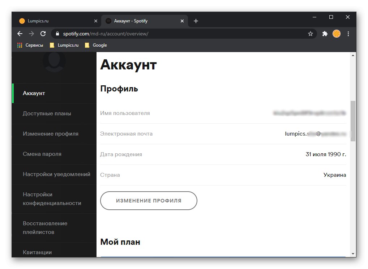The height and width of the screenshot is (269, 368).
Task: Close the Lumpics.ru tab
Action: point(96,21)
